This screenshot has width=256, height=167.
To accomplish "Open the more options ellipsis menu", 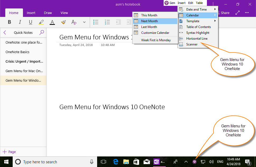I will [247, 13].
